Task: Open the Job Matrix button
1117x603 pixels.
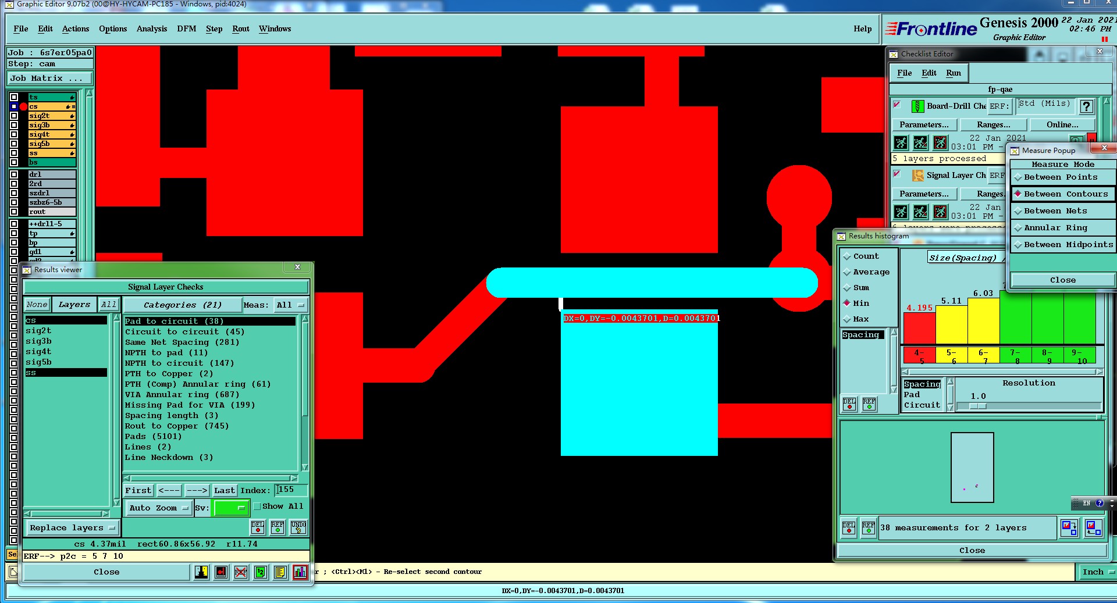Action: click(49, 79)
